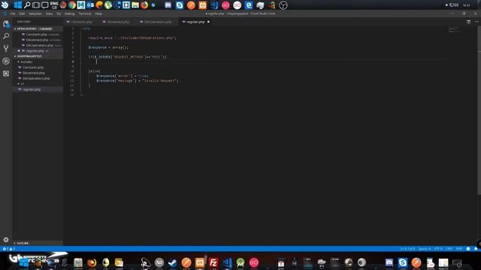481x270 pixels.
Task: Click the CRLF line ending status entry
Action: (x=449, y=248)
